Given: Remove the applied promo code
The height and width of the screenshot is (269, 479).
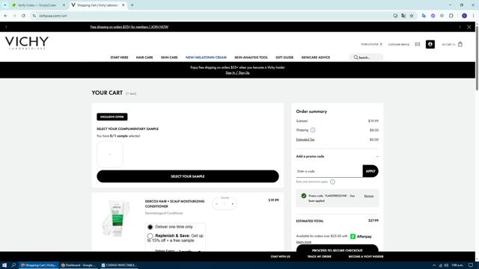Looking at the screenshot, I should (x=369, y=196).
